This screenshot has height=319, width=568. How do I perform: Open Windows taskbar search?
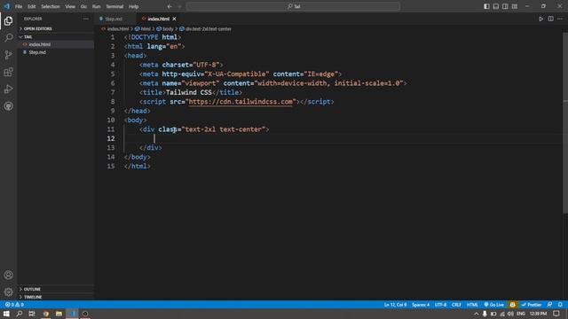point(20,314)
